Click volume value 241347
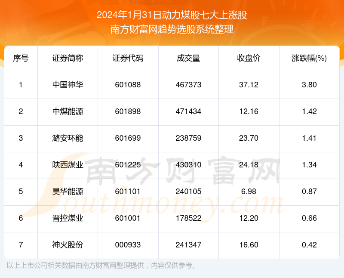Viewport: 344px width, 278px height. pyautogui.click(x=188, y=245)
